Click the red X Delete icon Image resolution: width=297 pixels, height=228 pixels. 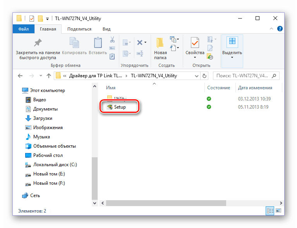[x=140, y=43]
